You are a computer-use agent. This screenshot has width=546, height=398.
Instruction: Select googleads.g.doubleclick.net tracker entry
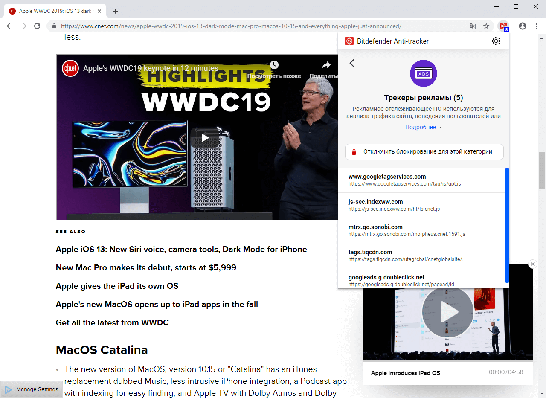[421, 279]
